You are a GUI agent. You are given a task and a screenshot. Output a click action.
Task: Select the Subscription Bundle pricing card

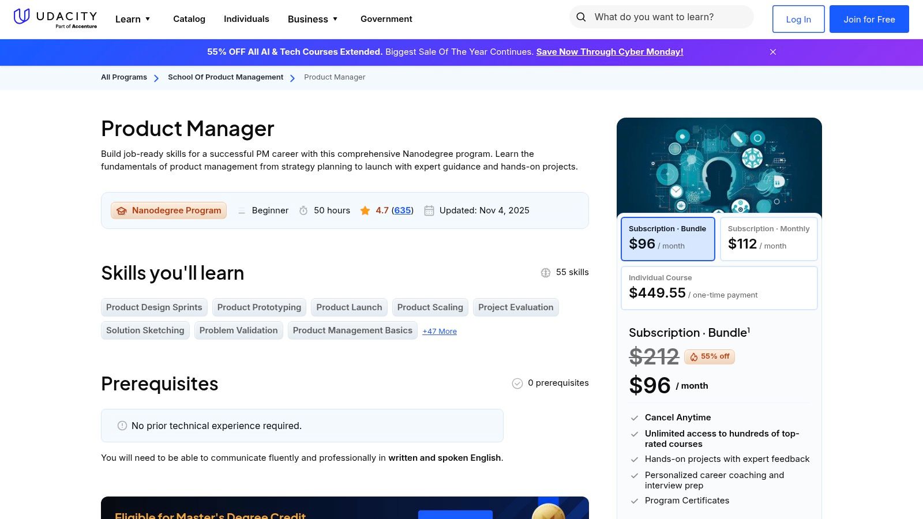pos(667,238)
